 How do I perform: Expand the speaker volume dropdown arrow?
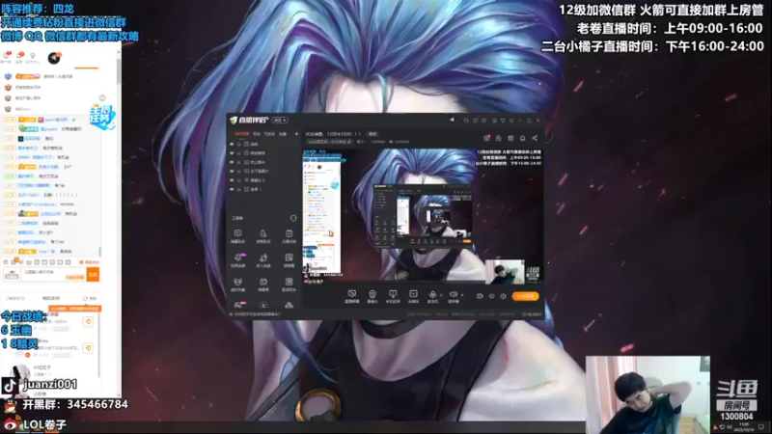pyautogui.click(x=462, y=295)
